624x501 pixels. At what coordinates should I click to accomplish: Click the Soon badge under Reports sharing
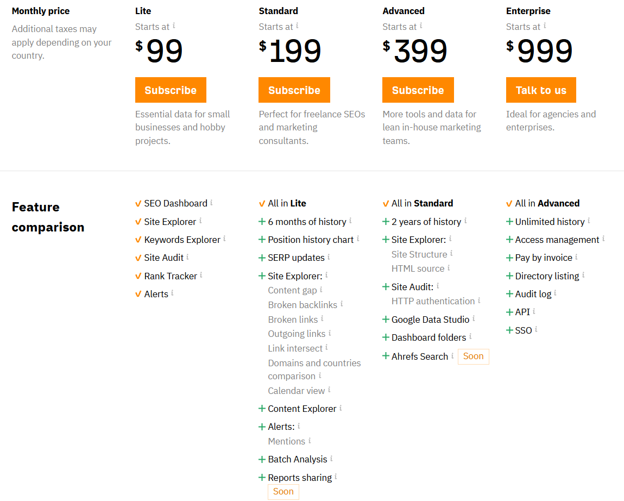tap(283, 492)
